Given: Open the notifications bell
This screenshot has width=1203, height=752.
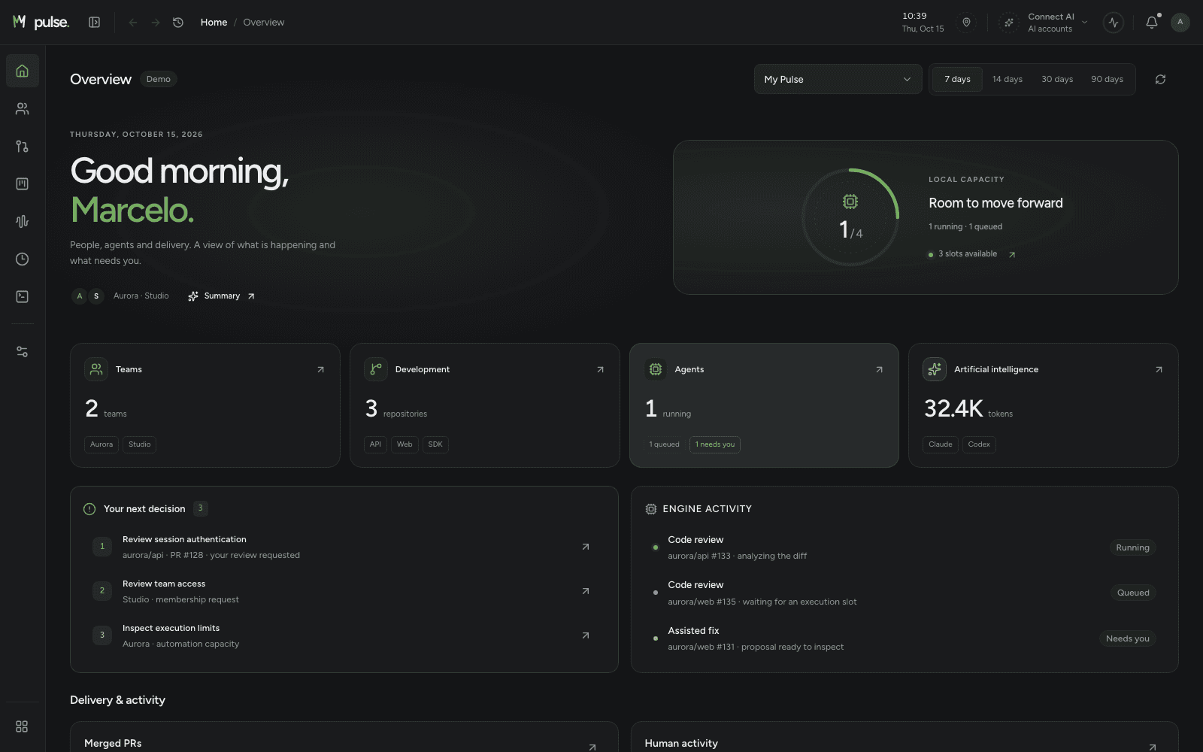Looking at the screenshot, I should [1151, 23].
